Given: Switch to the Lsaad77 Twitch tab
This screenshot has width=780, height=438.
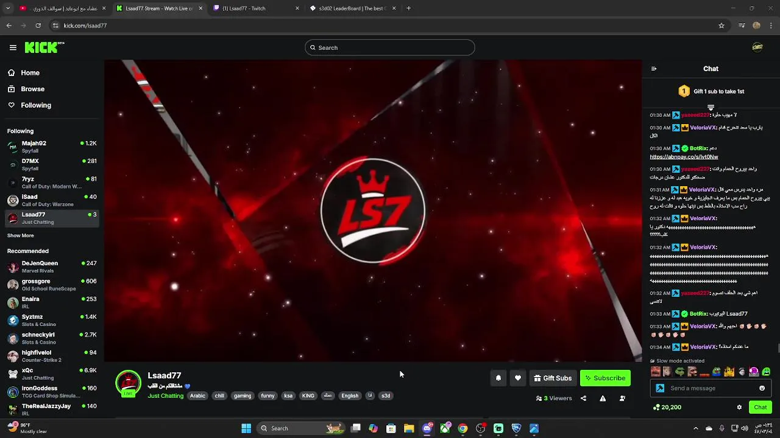Looking at the screenshot, I should 256,9.
